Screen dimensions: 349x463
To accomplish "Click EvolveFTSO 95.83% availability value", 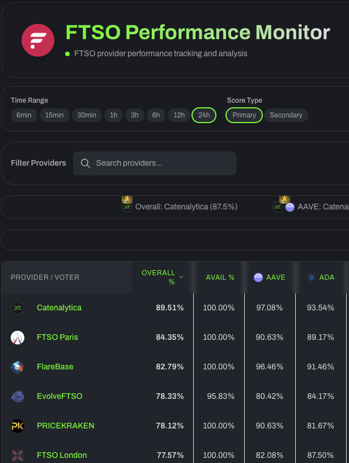I will 220,396.
